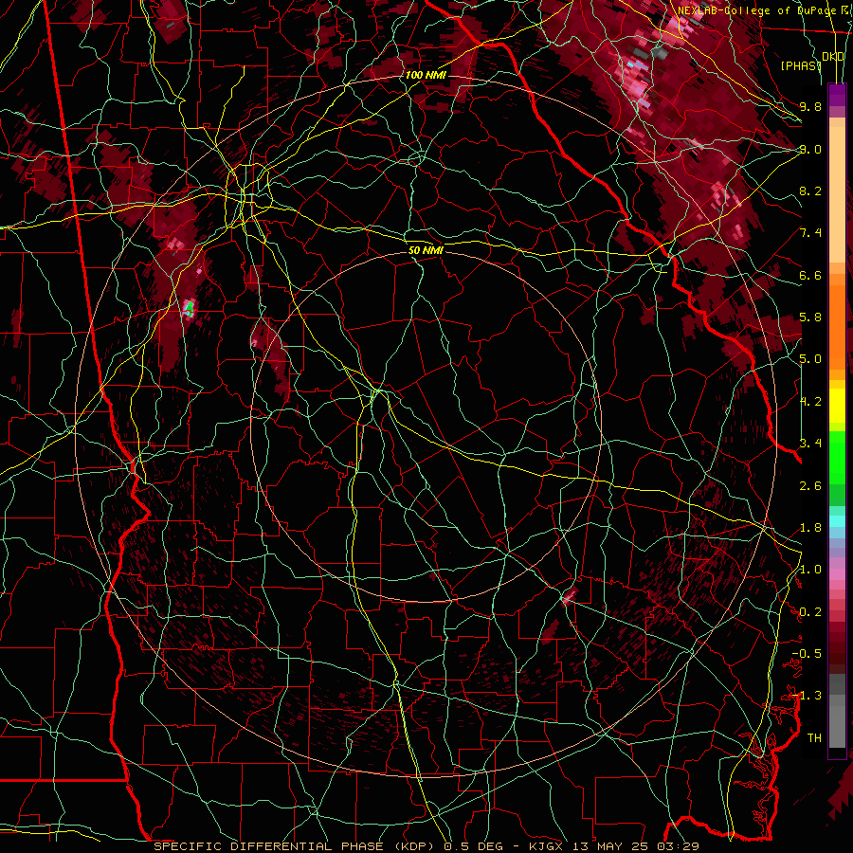The height and width of the screenshot is (853, 853).
Task: Click the yellow band of the color scale
Action: coord(837,406)
